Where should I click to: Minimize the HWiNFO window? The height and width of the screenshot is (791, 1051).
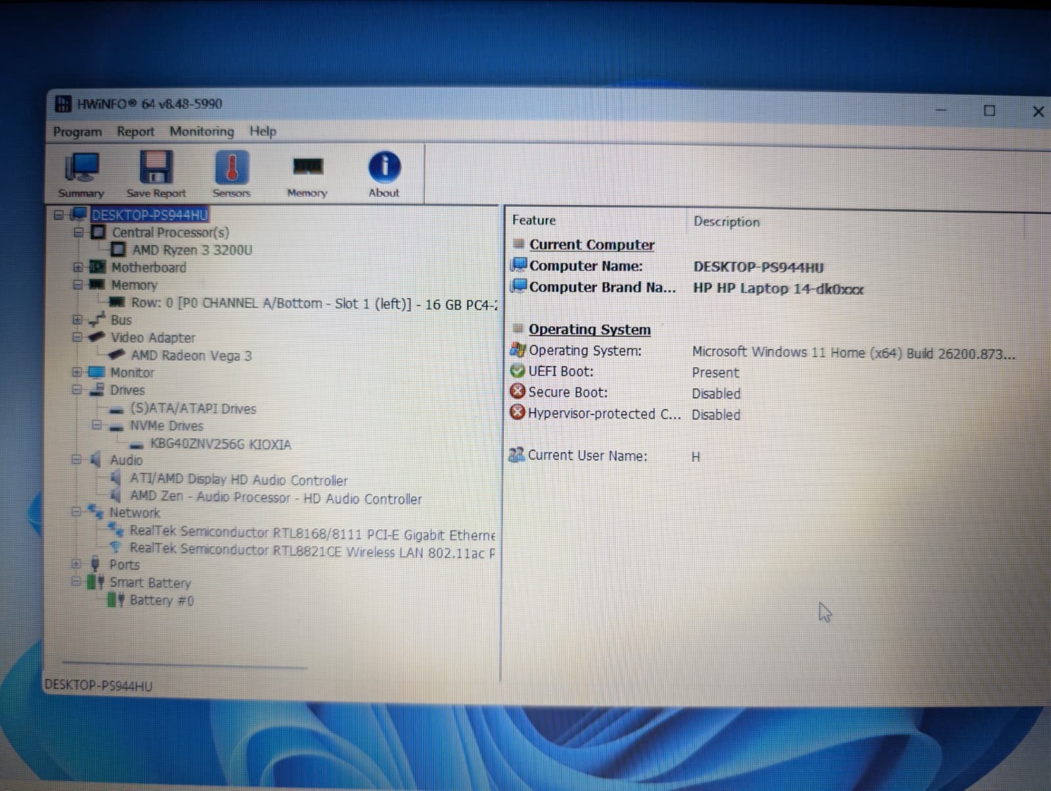(x=941, y=110)
